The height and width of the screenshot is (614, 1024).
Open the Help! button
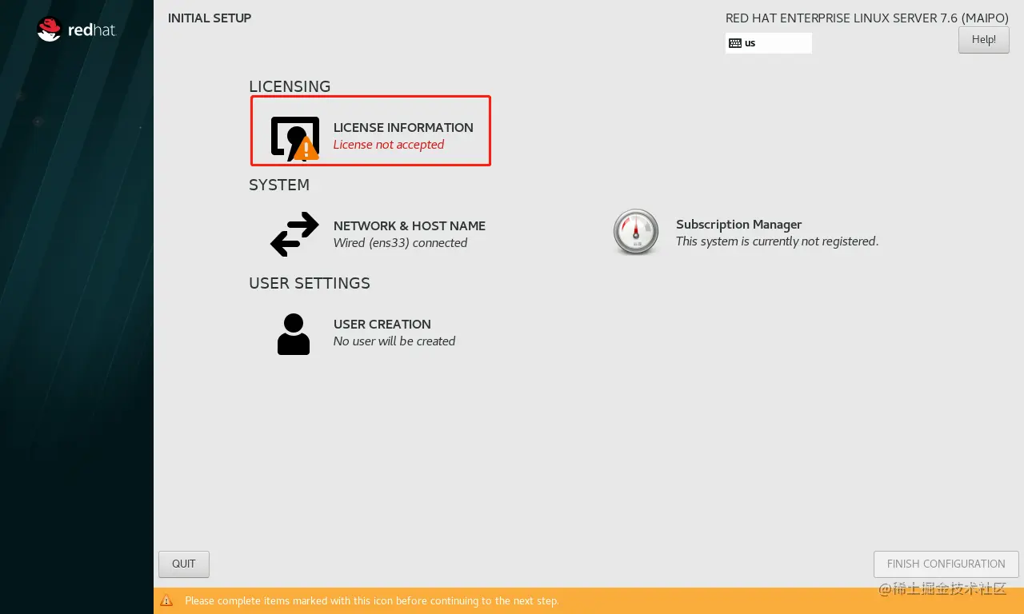tap(984, 40)
